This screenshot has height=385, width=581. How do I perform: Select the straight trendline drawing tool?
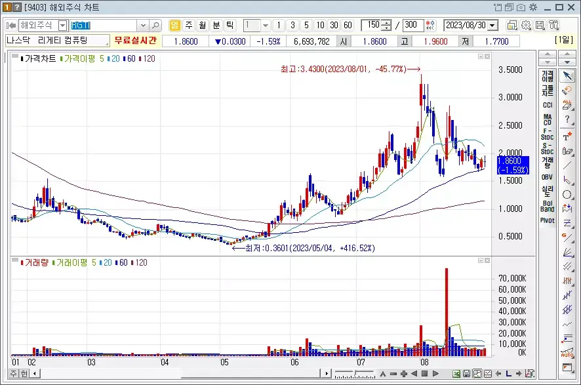click(567, 165)
